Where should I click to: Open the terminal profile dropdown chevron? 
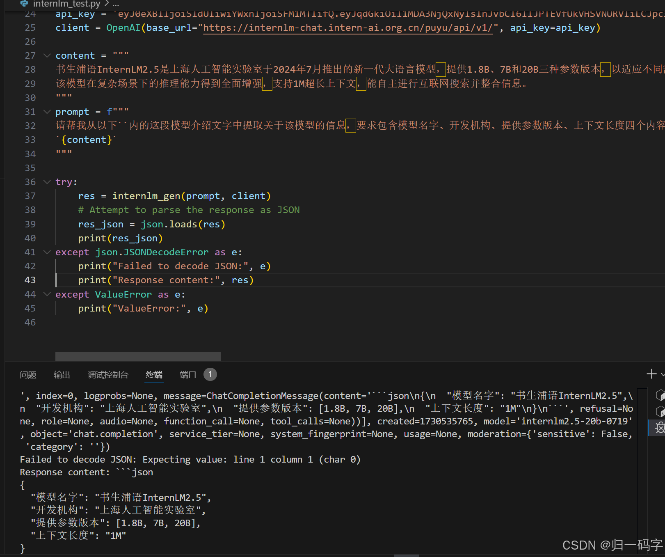(x=663, y=374)
